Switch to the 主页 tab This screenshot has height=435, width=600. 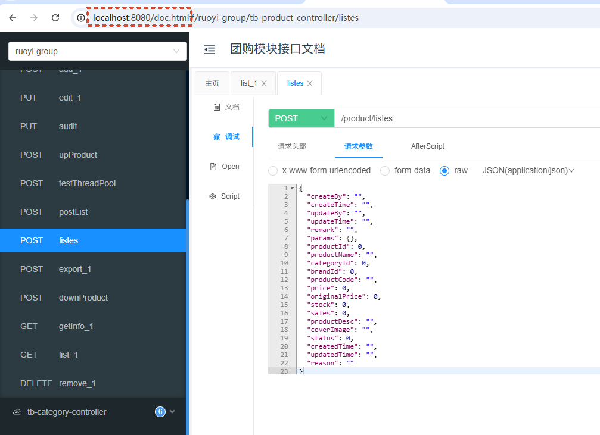point(212,83)
